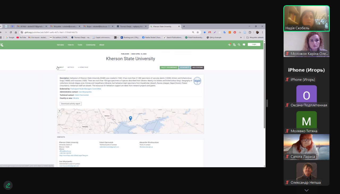
Task: Open the GBIF language translation icon
Action: coord(234,45)
